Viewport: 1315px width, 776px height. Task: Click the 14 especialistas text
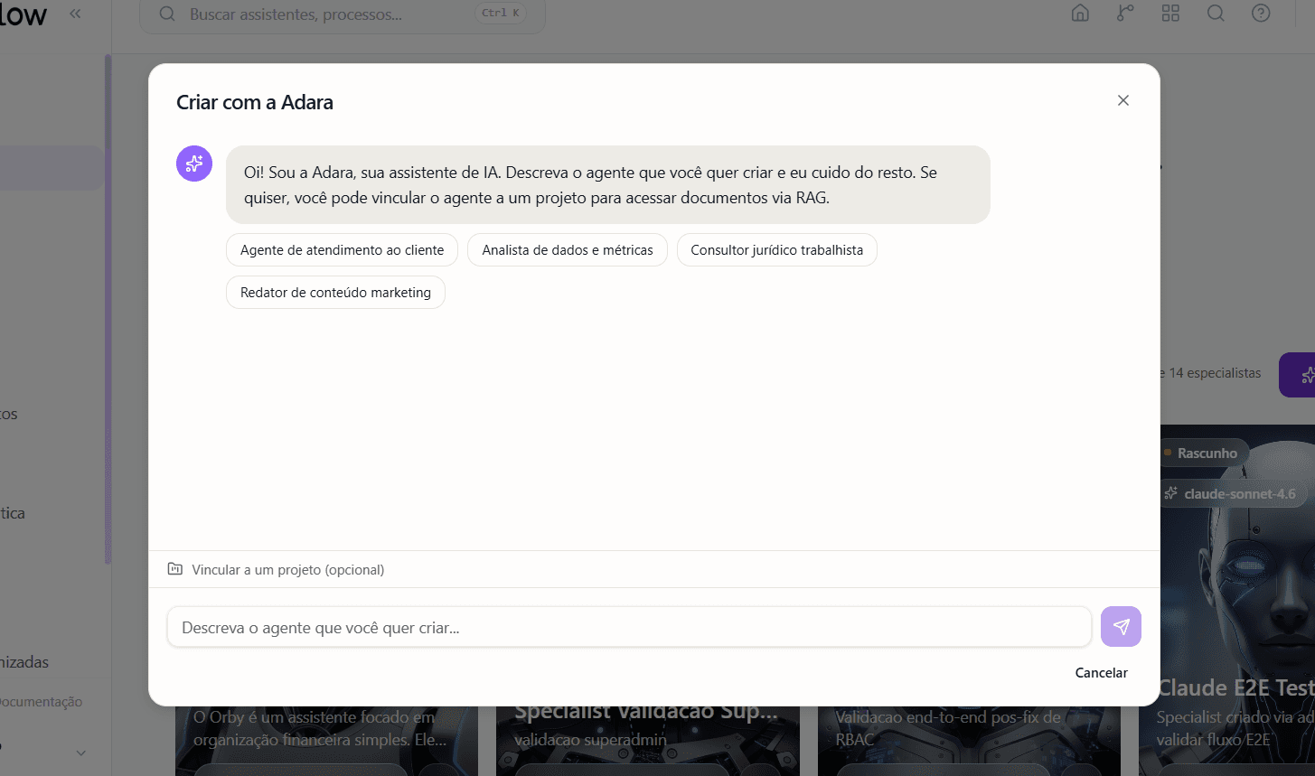1215,373
